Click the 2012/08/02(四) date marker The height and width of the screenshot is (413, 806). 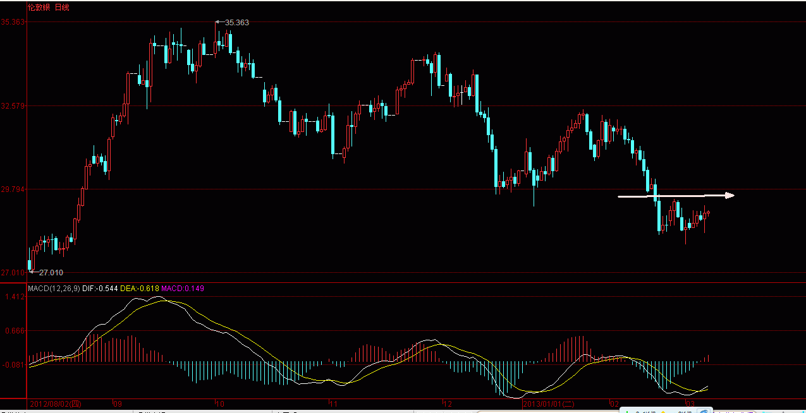[x=56, y=403]
